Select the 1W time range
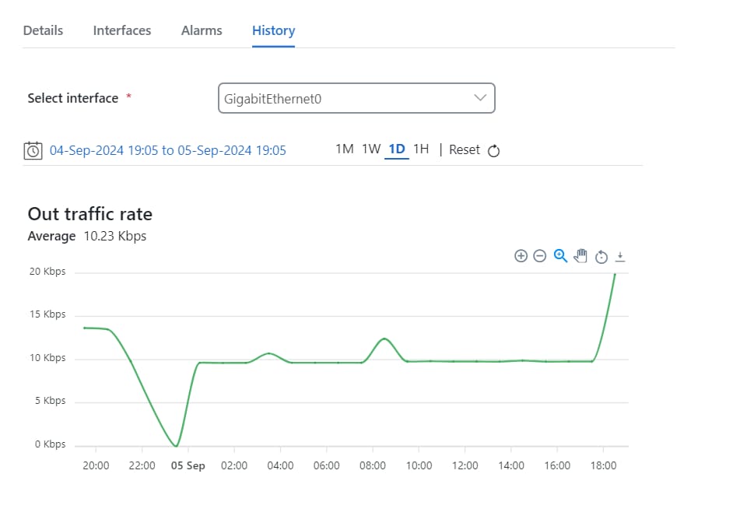 coord(371,149)
